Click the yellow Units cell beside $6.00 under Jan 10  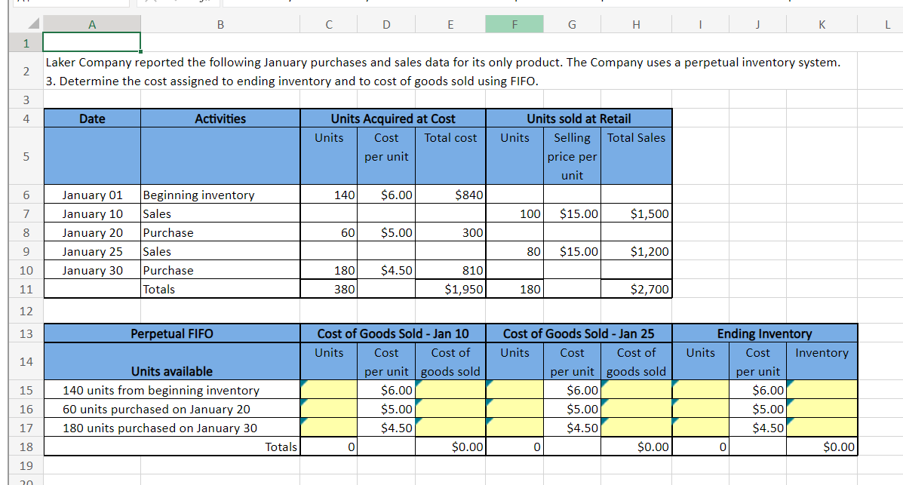point(328,390)
